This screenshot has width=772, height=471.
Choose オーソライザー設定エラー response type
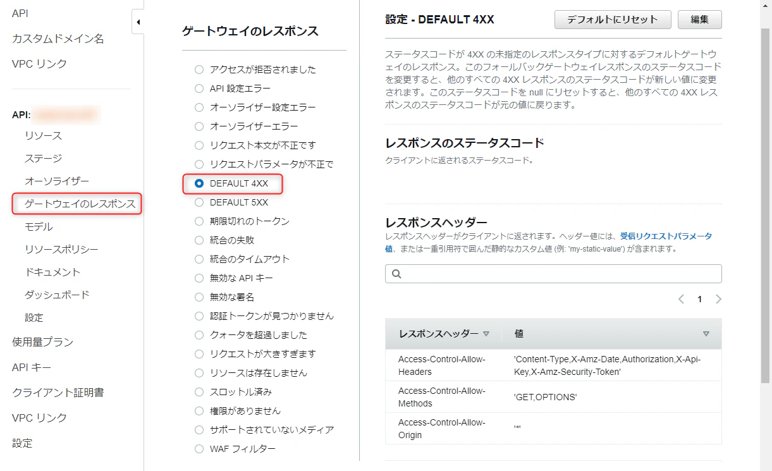pos(199,107)
